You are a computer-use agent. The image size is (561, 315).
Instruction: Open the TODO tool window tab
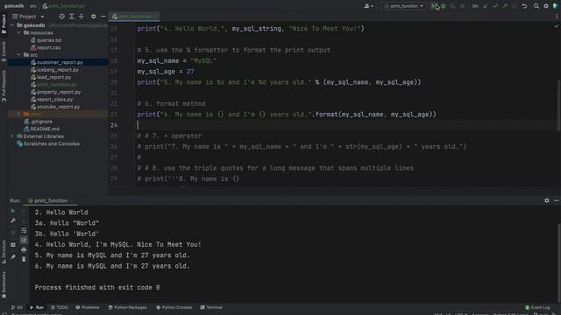click(x=59, y=307)
